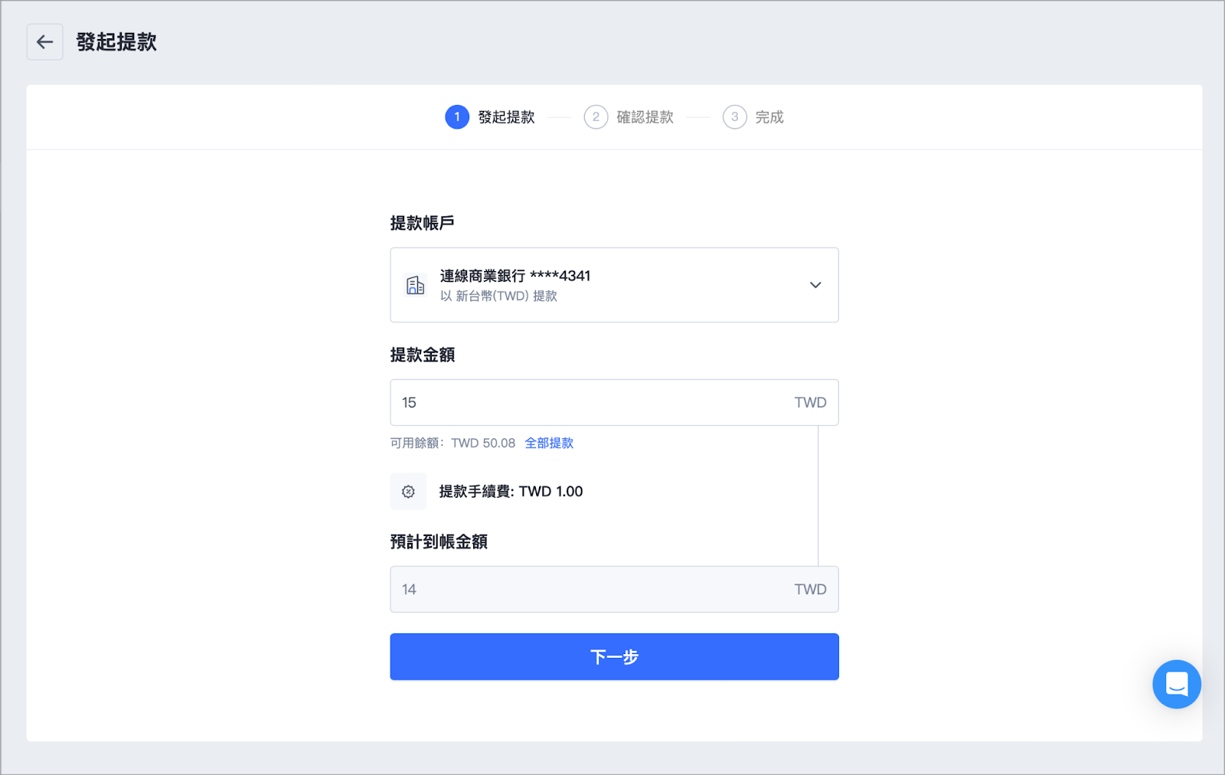Click the 以 新台幣(TWD) 提款 subtitle
Image resolution: width=1225 pixels, height=775 pixels.
point(498,296)
